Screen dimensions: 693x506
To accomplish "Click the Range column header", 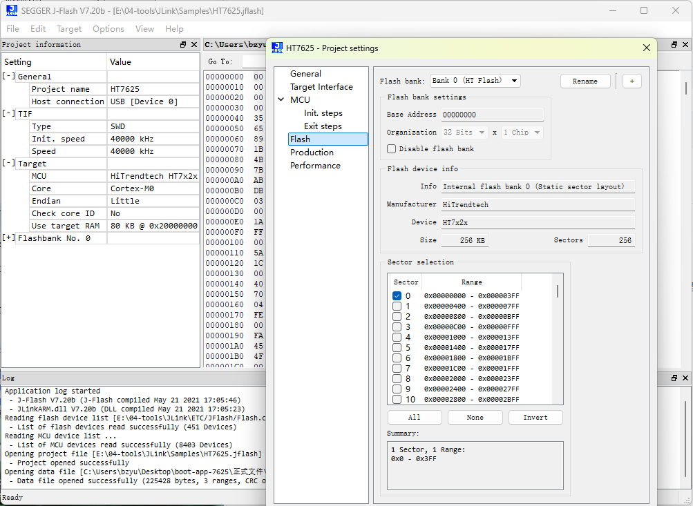I will (472, 282).
